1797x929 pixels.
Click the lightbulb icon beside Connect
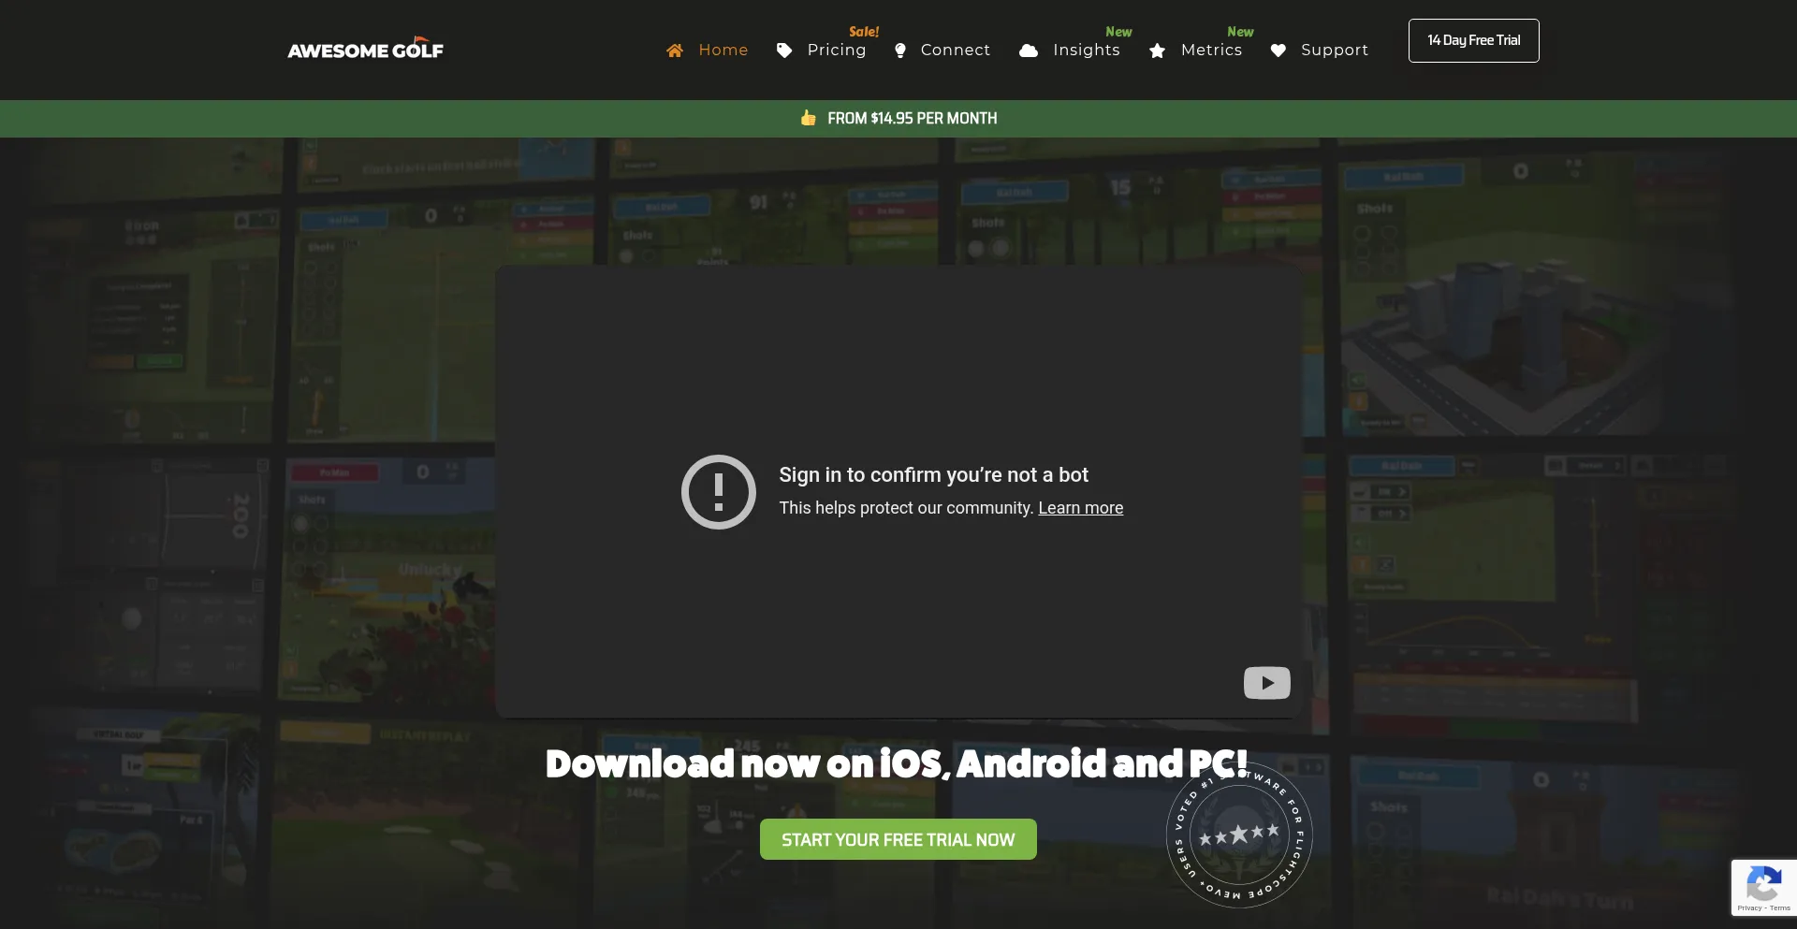(x=900, y=51)
